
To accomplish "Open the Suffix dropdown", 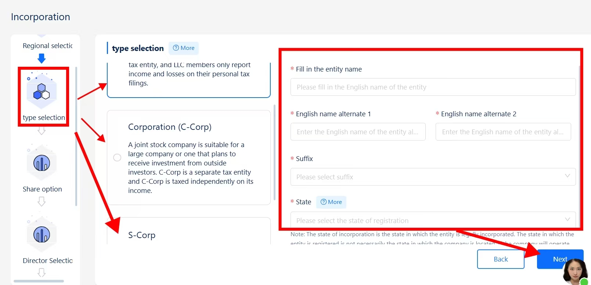I will point(433,177).
